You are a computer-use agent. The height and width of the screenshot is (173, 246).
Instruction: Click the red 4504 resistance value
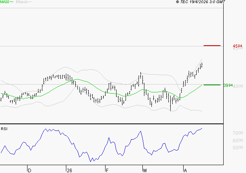(x=237, y=46)
